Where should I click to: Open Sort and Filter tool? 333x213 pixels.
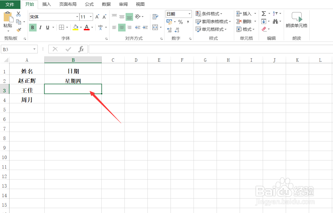[275, 13]
